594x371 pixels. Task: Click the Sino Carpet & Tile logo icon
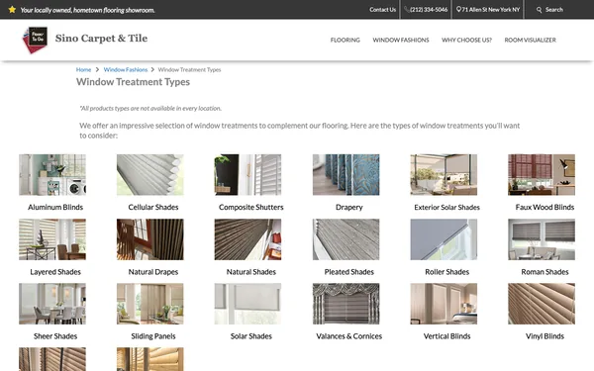click(36, 40)
